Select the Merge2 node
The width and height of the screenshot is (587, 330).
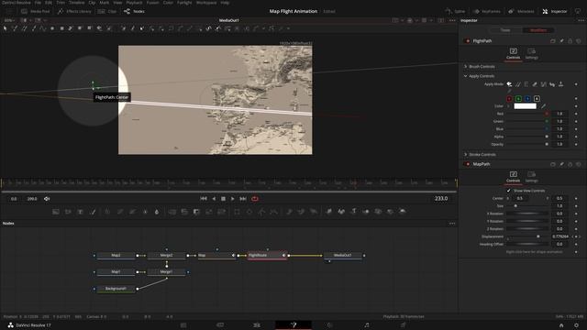tap(167, 255)
